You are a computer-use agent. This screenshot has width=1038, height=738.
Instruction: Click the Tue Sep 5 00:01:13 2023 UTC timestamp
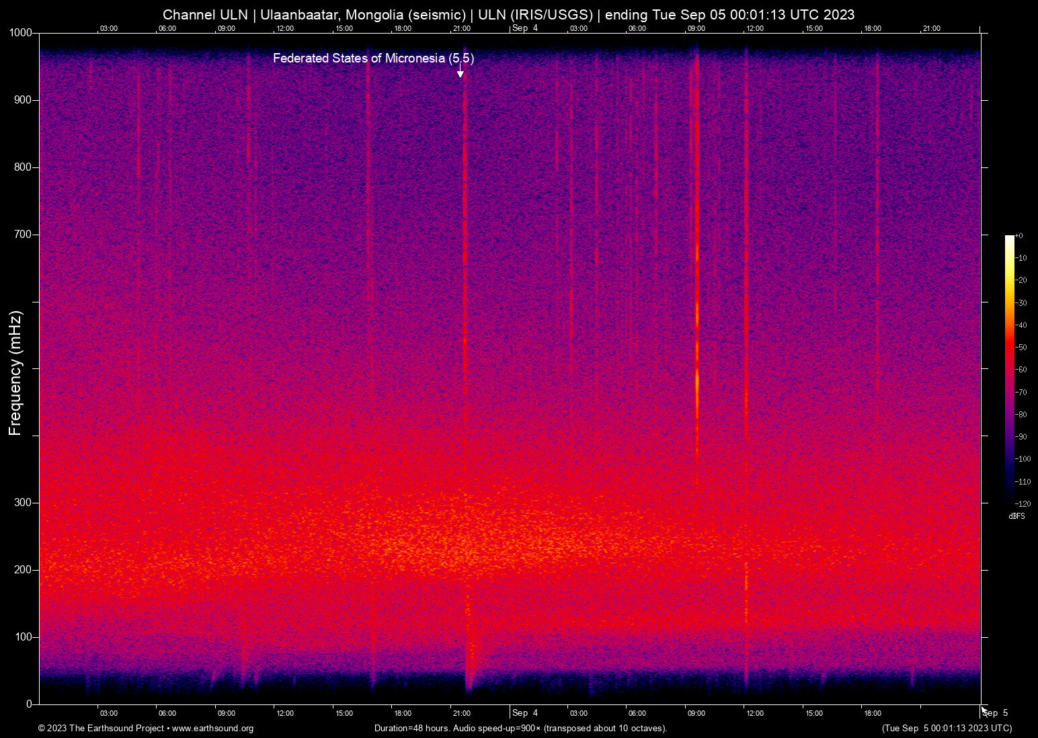947,729
